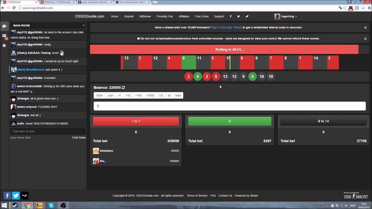
Task: Open the chat panel speech bubble icon
Action: pyautogui.click(x=4, y=26)
